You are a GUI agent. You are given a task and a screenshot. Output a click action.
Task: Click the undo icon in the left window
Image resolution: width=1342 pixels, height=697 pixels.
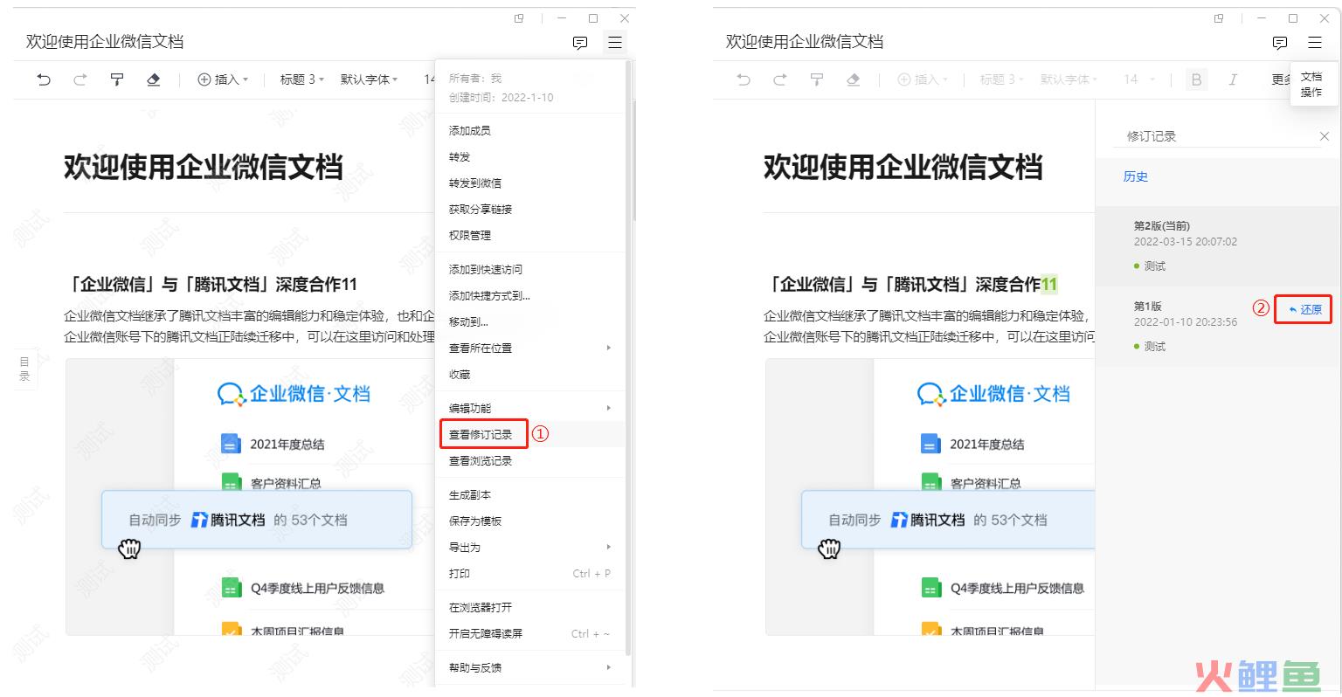(44, 79)
